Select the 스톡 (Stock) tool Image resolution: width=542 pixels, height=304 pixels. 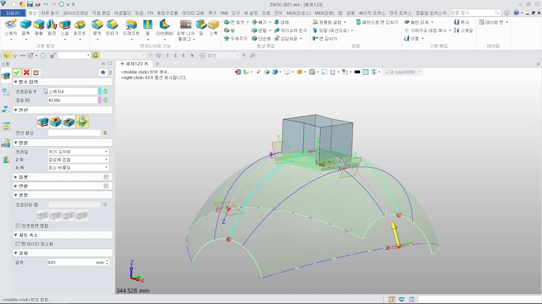213,24
